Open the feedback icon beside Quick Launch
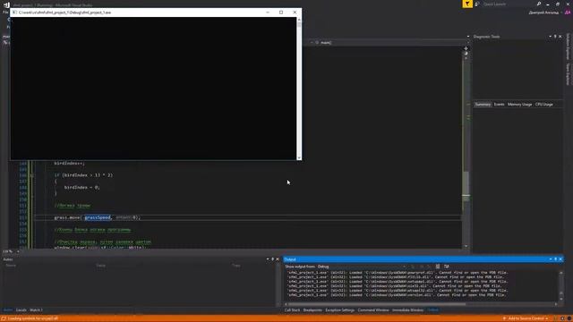Screen dimensions: 573x322 pos(477,4)
